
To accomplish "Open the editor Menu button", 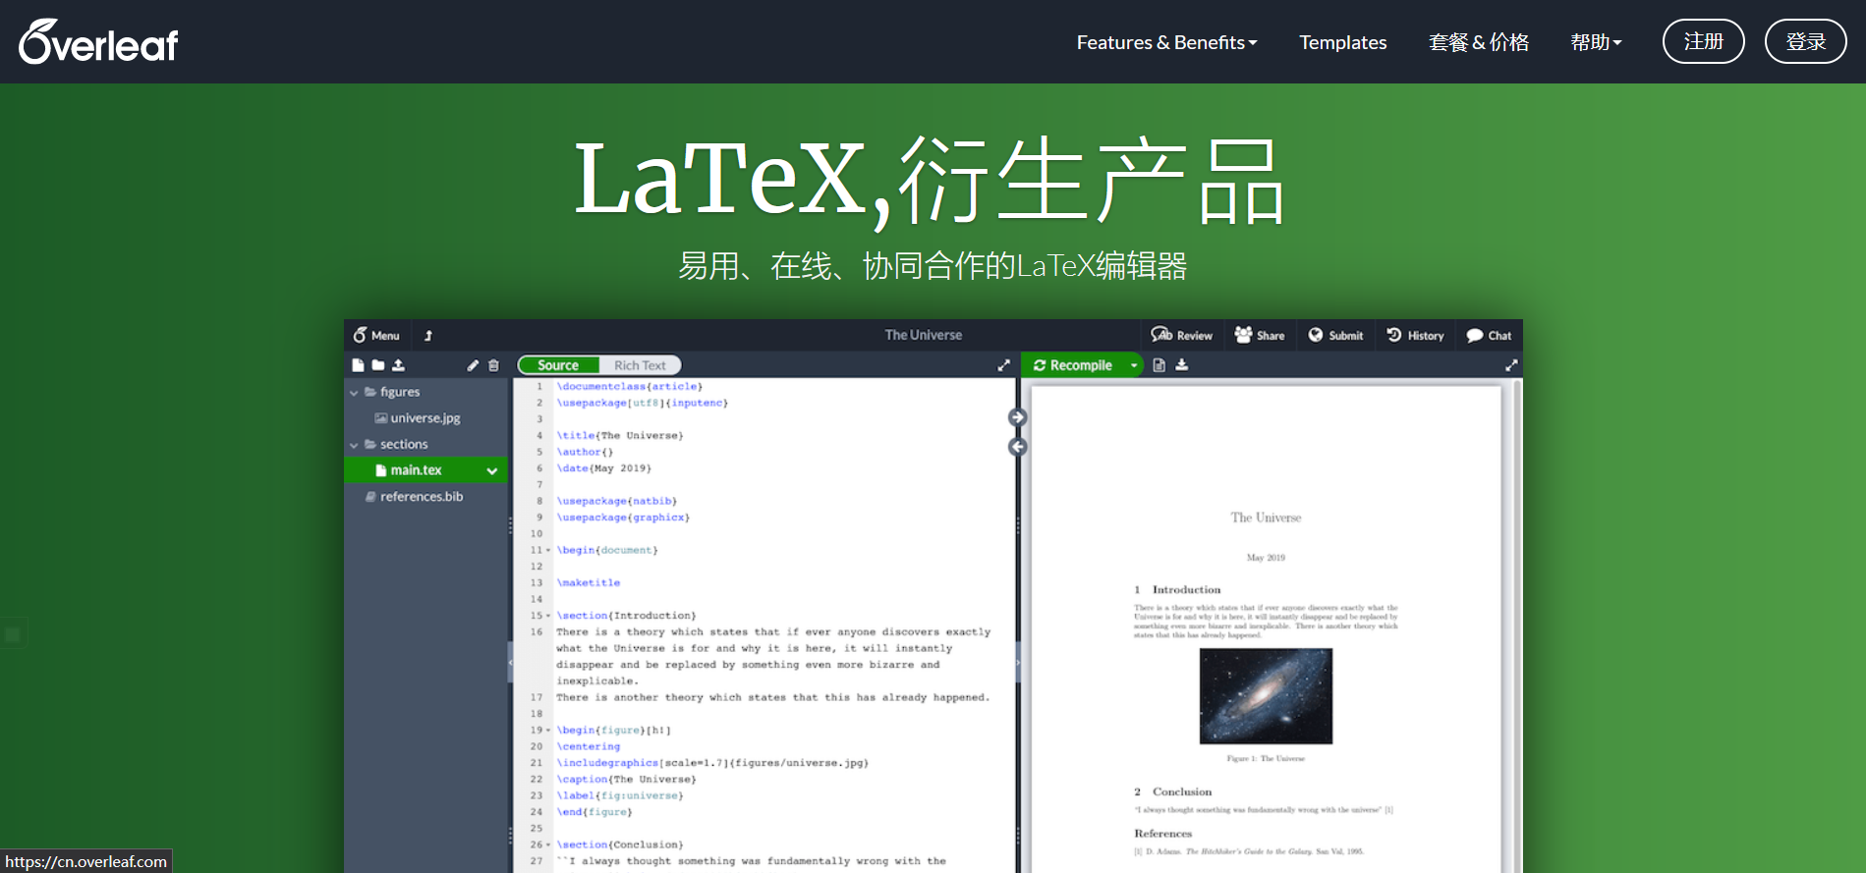I will 376,335.
